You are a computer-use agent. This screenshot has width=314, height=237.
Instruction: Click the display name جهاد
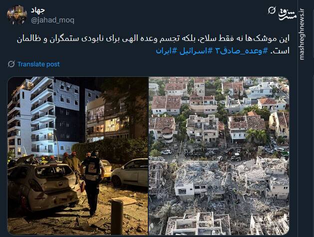38,10
